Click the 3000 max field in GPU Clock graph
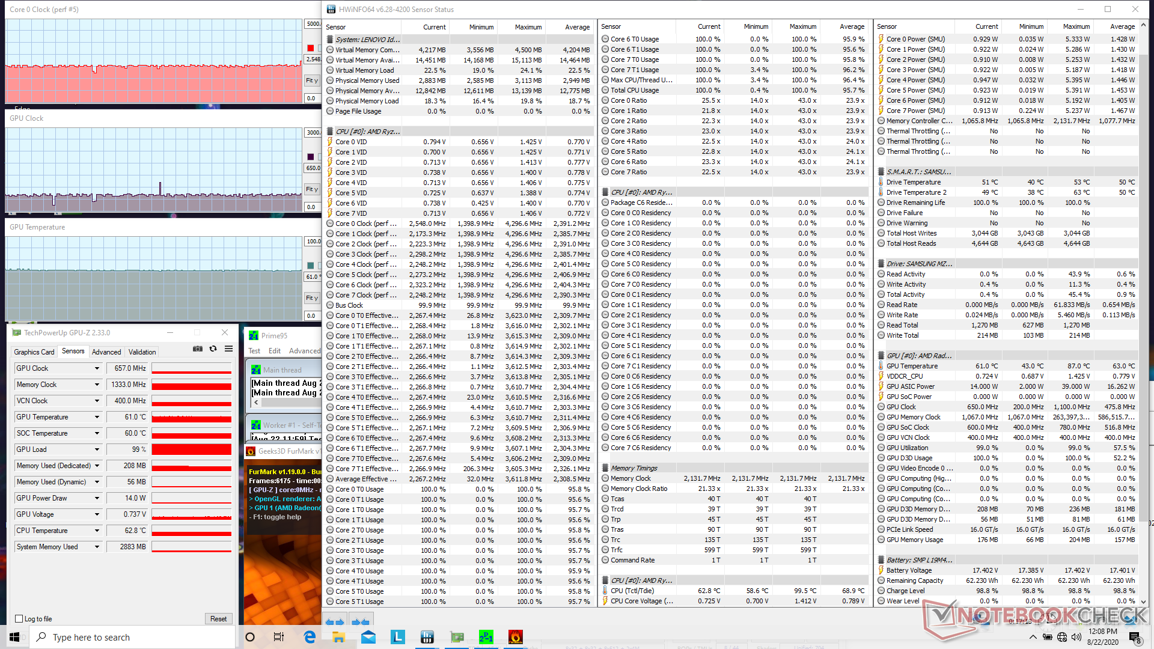Viewport: 1154px width, 649px height. click(313, 133)
